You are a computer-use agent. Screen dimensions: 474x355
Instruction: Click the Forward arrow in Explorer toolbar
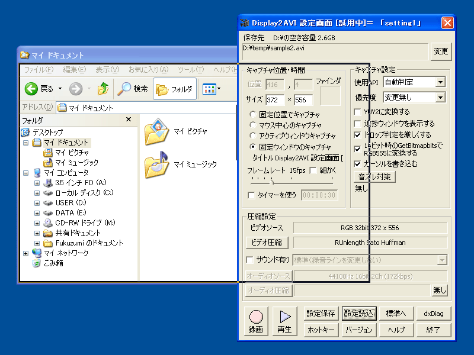[76, 89]
